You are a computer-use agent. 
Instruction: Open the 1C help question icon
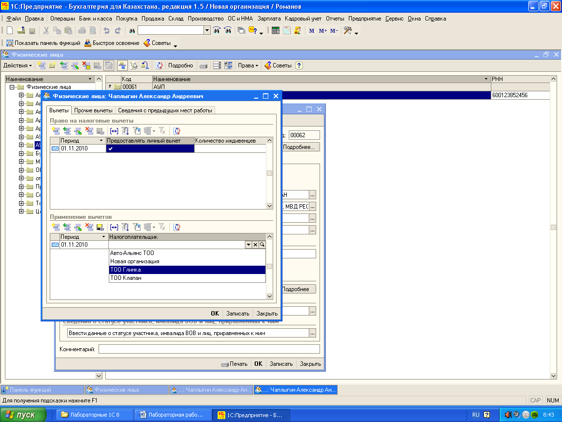(253, 30)
